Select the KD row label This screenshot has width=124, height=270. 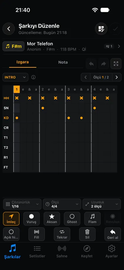6,118
